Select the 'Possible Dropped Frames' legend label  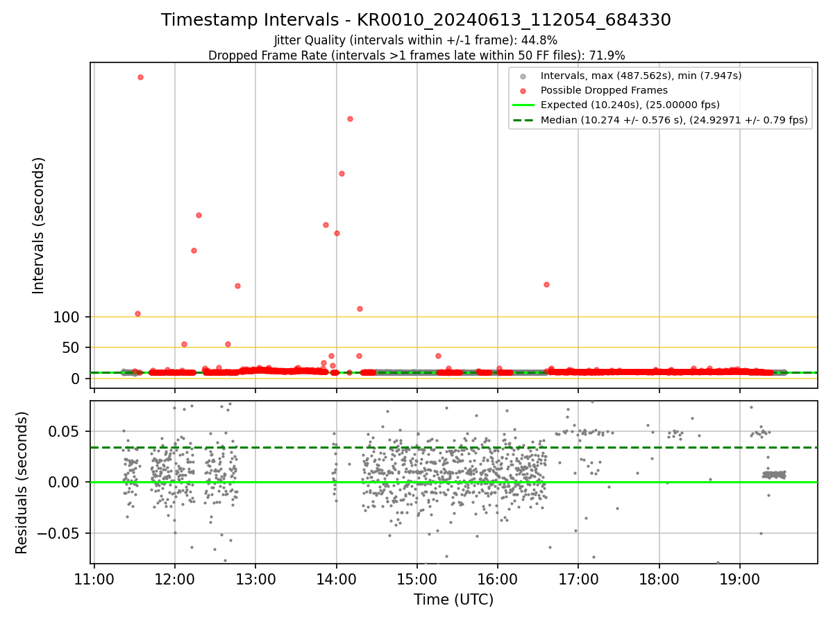604,90
